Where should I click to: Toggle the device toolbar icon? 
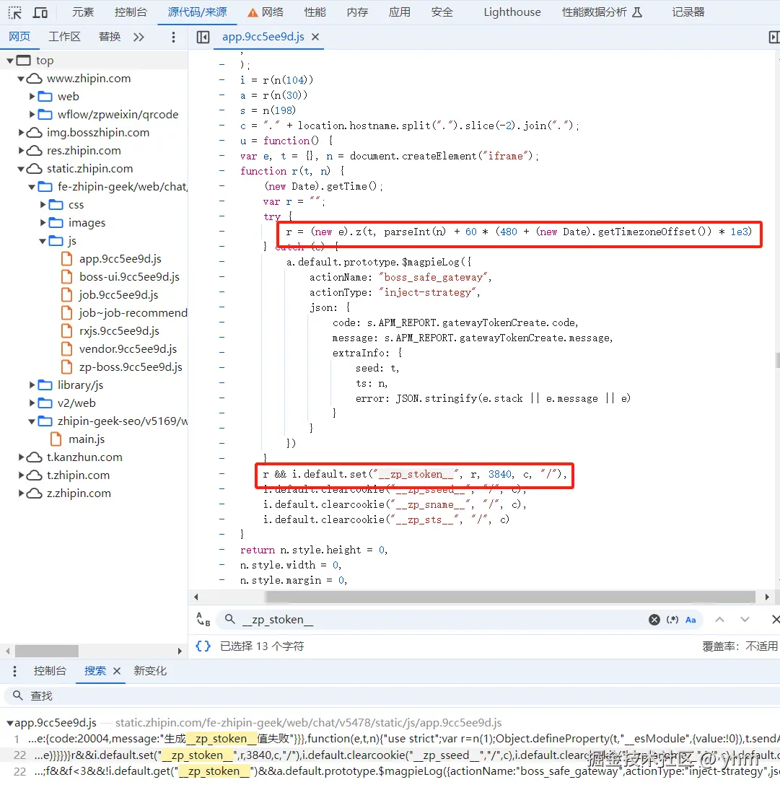pyautogui.click(x=40, y=12)
